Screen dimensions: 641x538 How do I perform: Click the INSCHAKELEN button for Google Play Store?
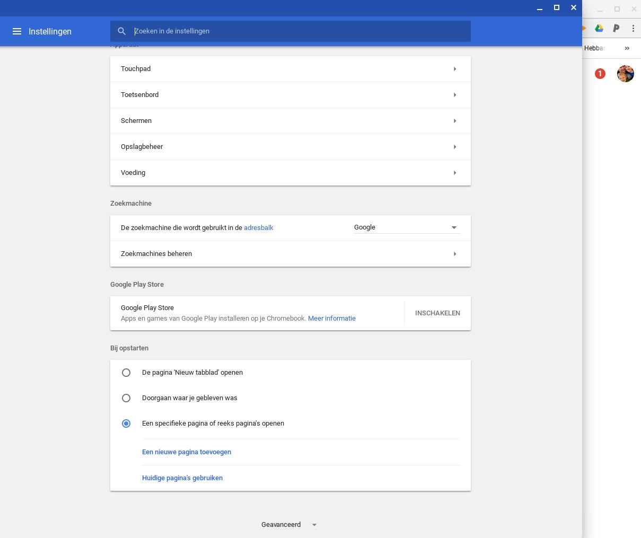(x=437, y=313)
